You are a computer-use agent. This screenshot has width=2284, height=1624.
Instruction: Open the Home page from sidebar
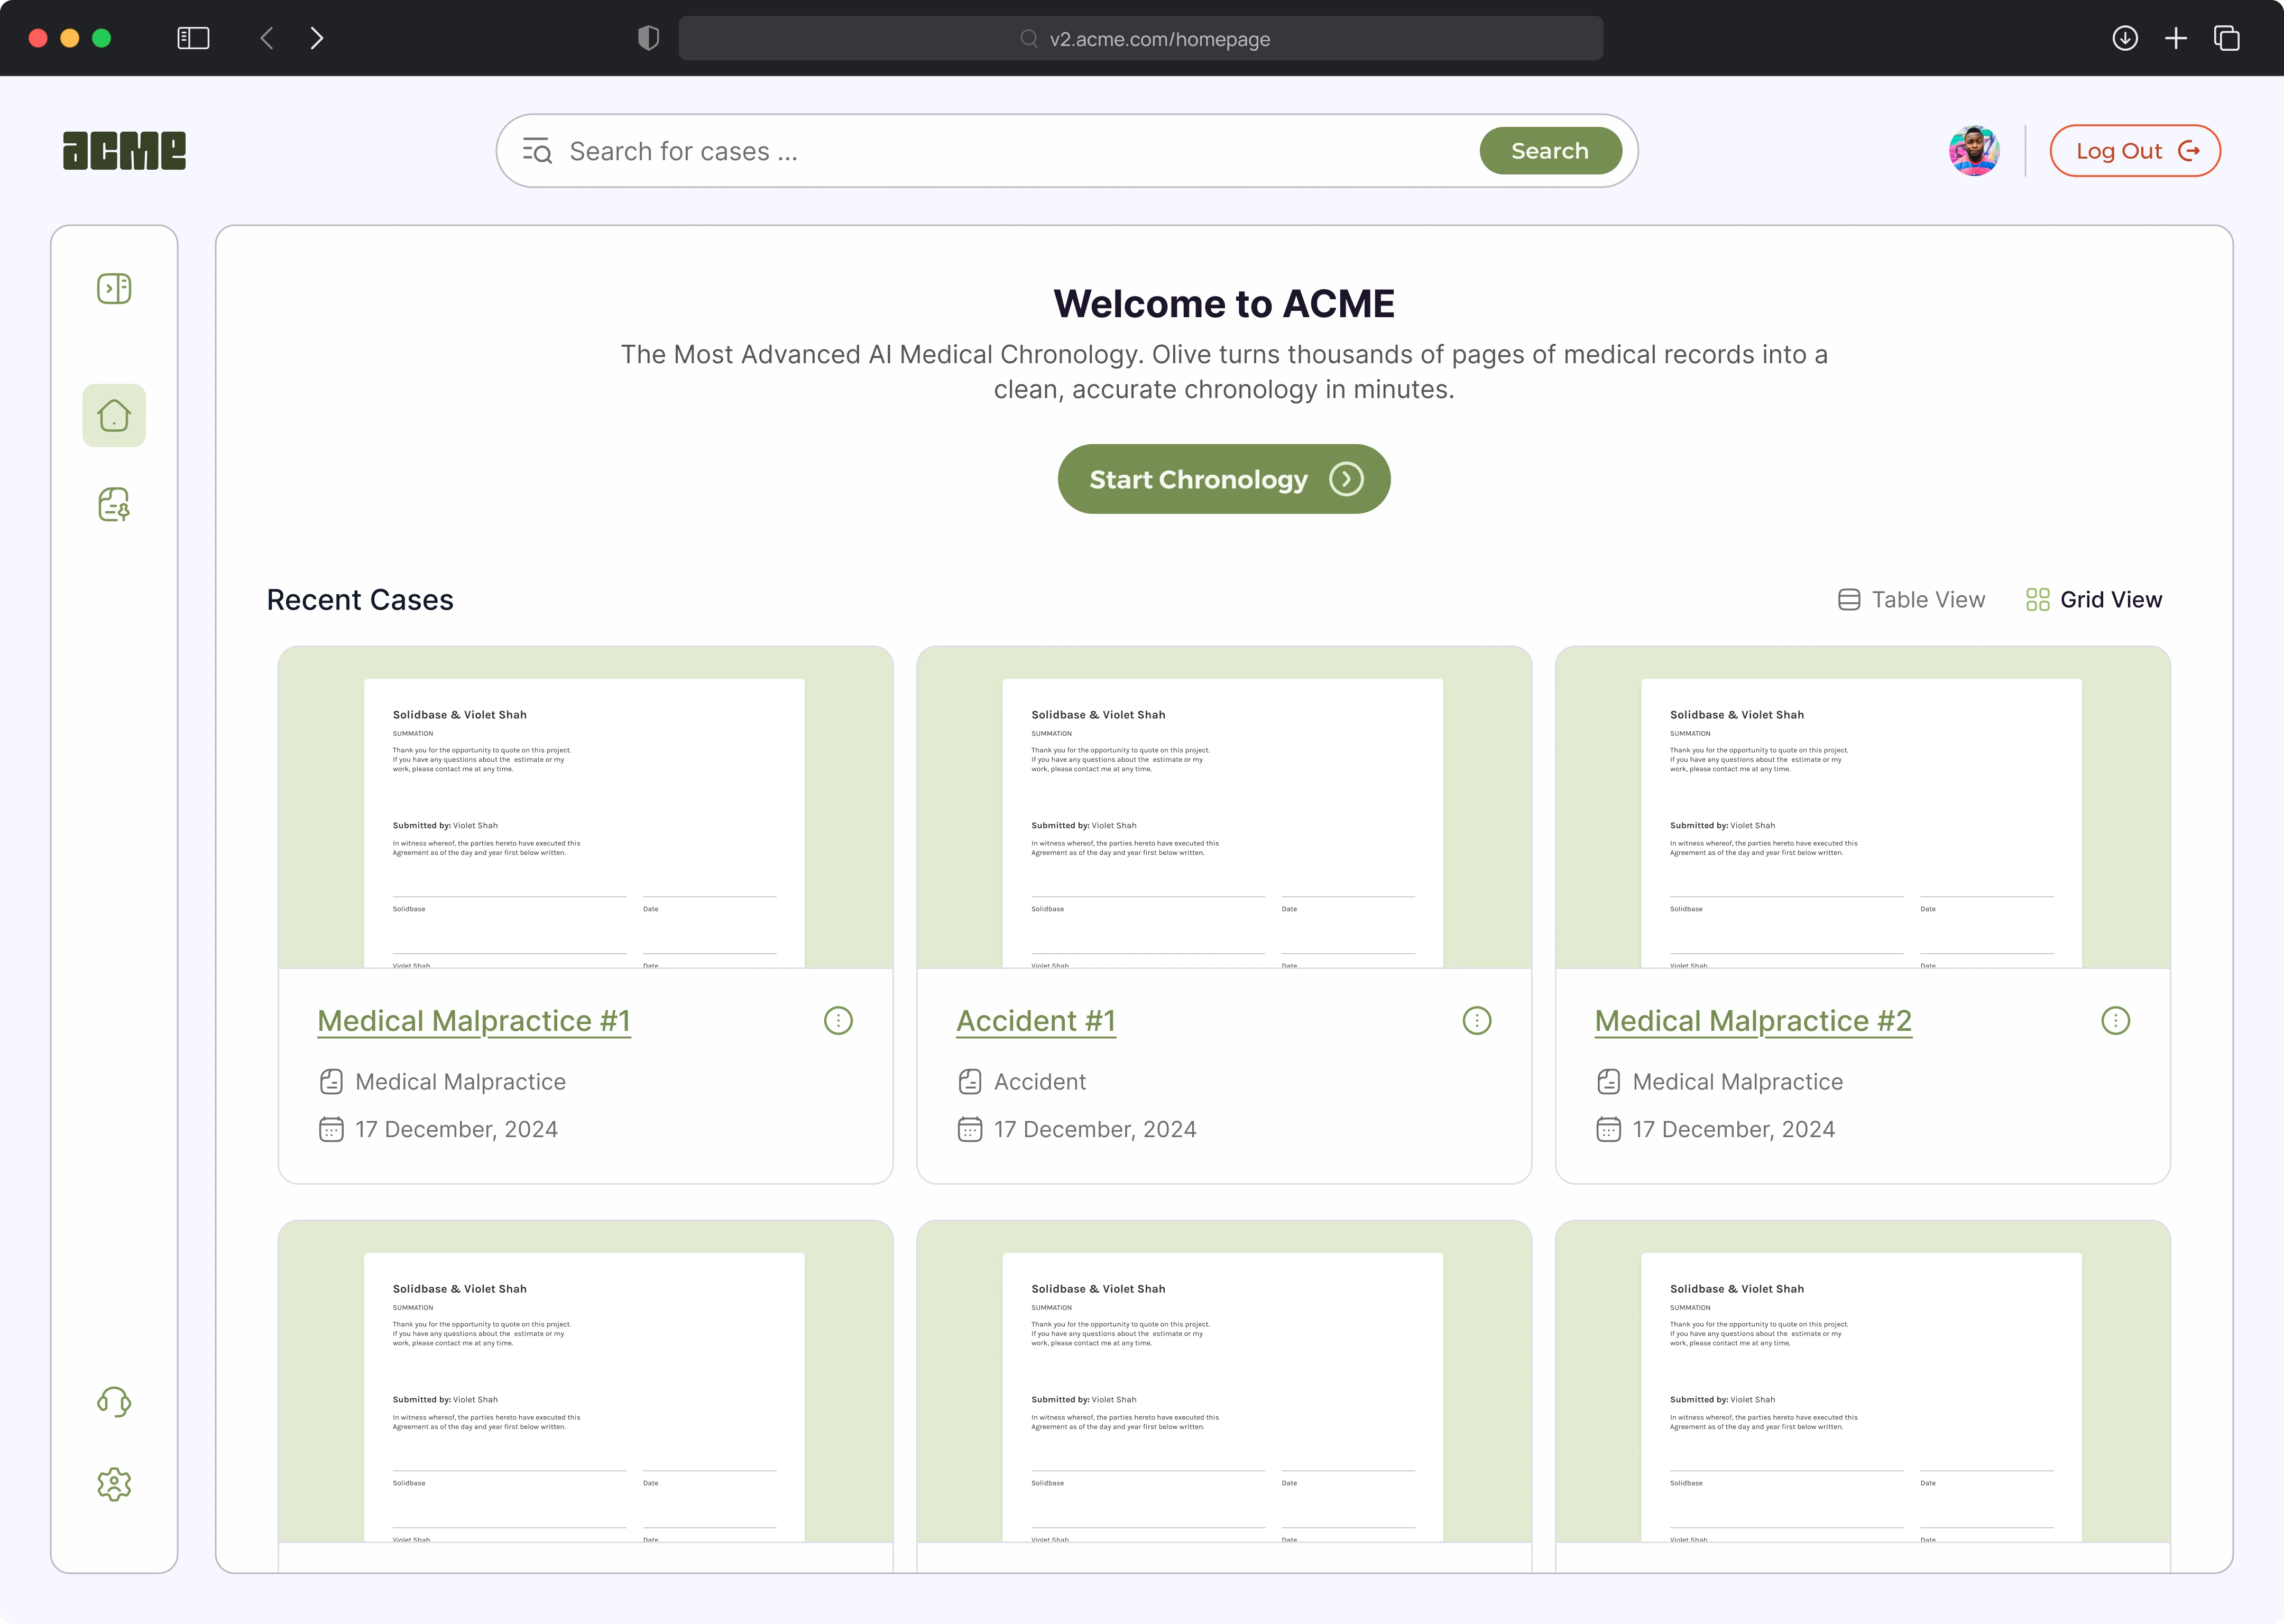click(114, 416)
